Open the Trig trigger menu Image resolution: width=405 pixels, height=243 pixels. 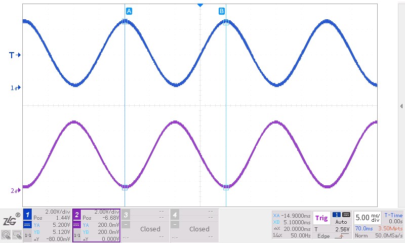click(x=321, y=218)
